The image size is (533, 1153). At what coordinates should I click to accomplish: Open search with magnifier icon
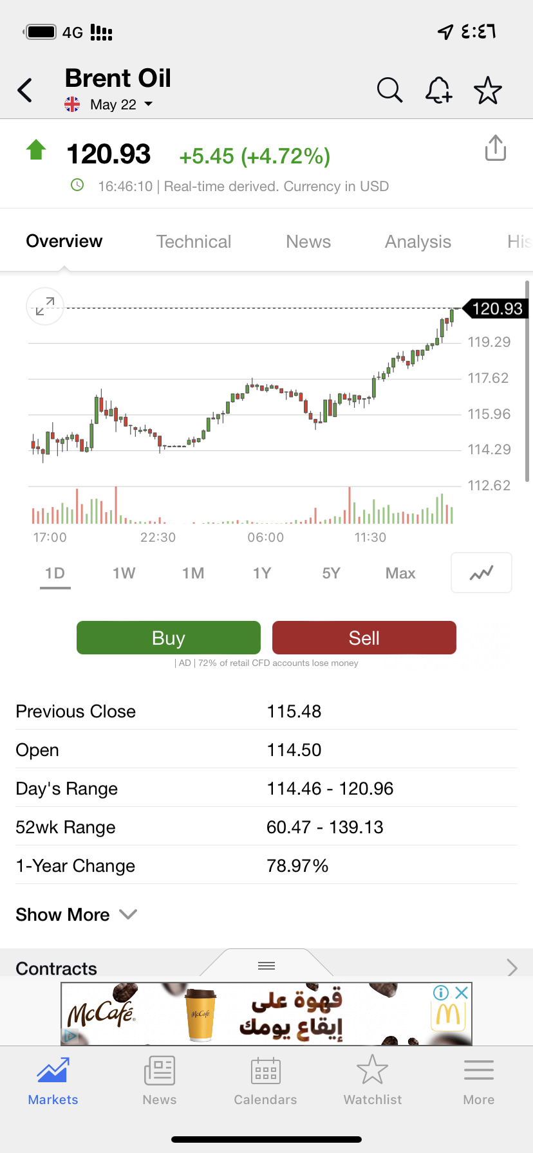[x=389, y=90]
